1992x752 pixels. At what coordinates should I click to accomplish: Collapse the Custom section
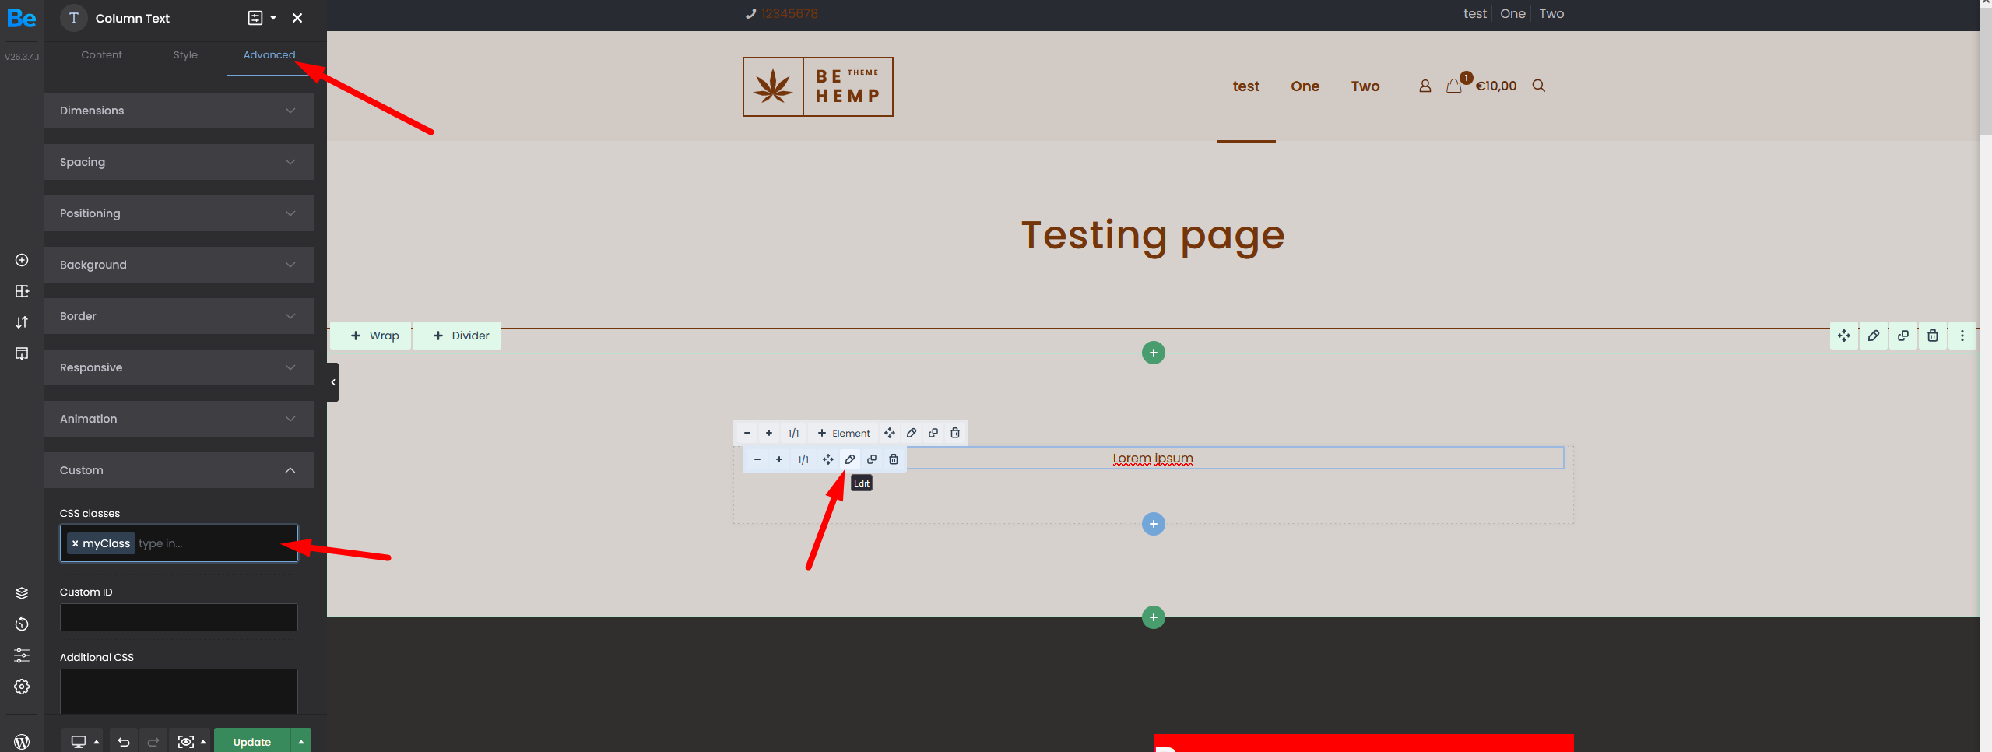pos(179,470)
